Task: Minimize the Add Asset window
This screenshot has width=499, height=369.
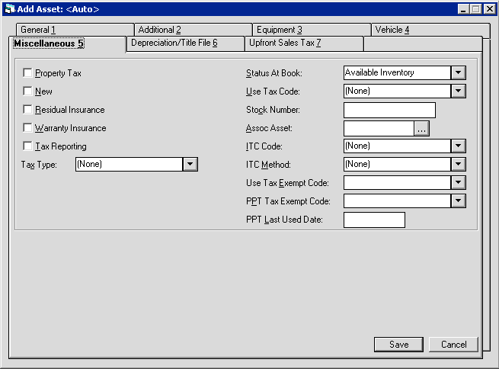Action: tap(463, 9)
